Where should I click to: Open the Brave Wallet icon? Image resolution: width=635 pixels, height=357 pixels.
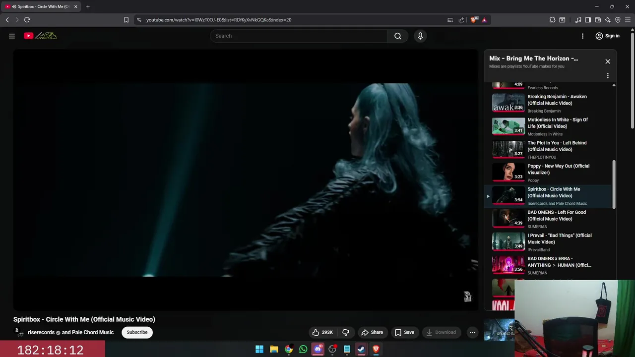(x=598, y=20)
